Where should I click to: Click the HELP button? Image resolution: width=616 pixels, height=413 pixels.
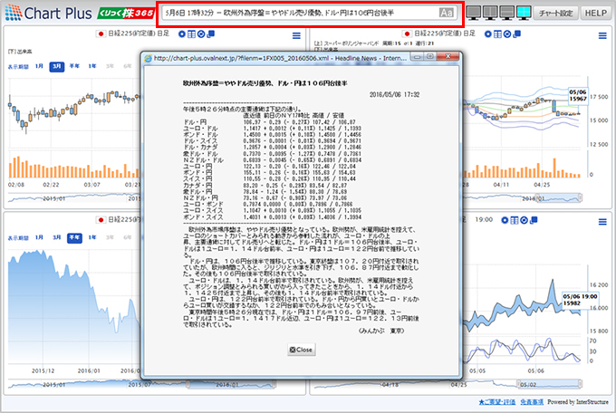(595, 13)
